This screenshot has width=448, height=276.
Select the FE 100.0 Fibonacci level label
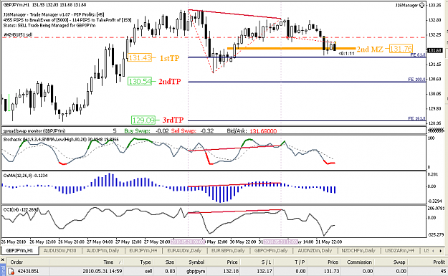(417, 80)
